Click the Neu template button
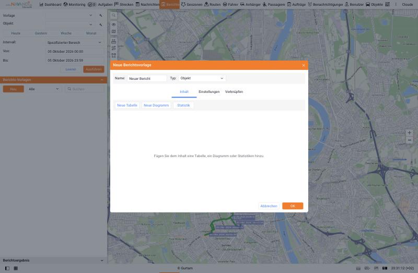418x273 pixels. pos(14,89)
